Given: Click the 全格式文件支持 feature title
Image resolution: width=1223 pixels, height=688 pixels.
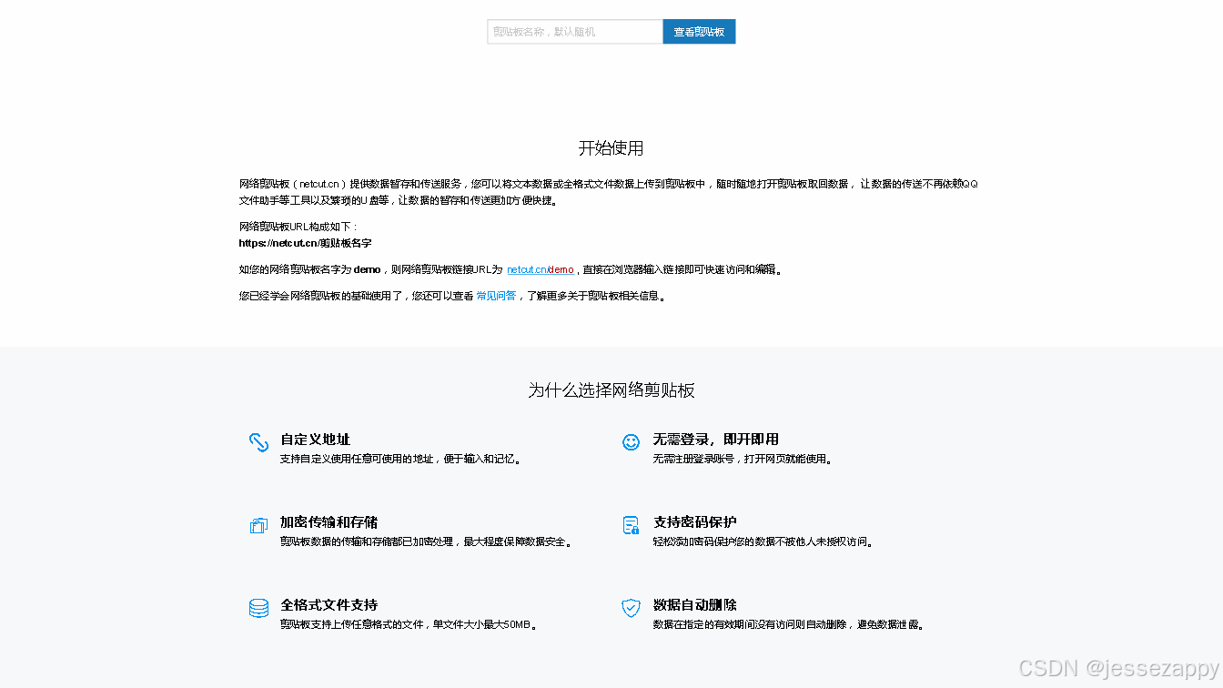Looking at the screenshot, I should (328, 605).
